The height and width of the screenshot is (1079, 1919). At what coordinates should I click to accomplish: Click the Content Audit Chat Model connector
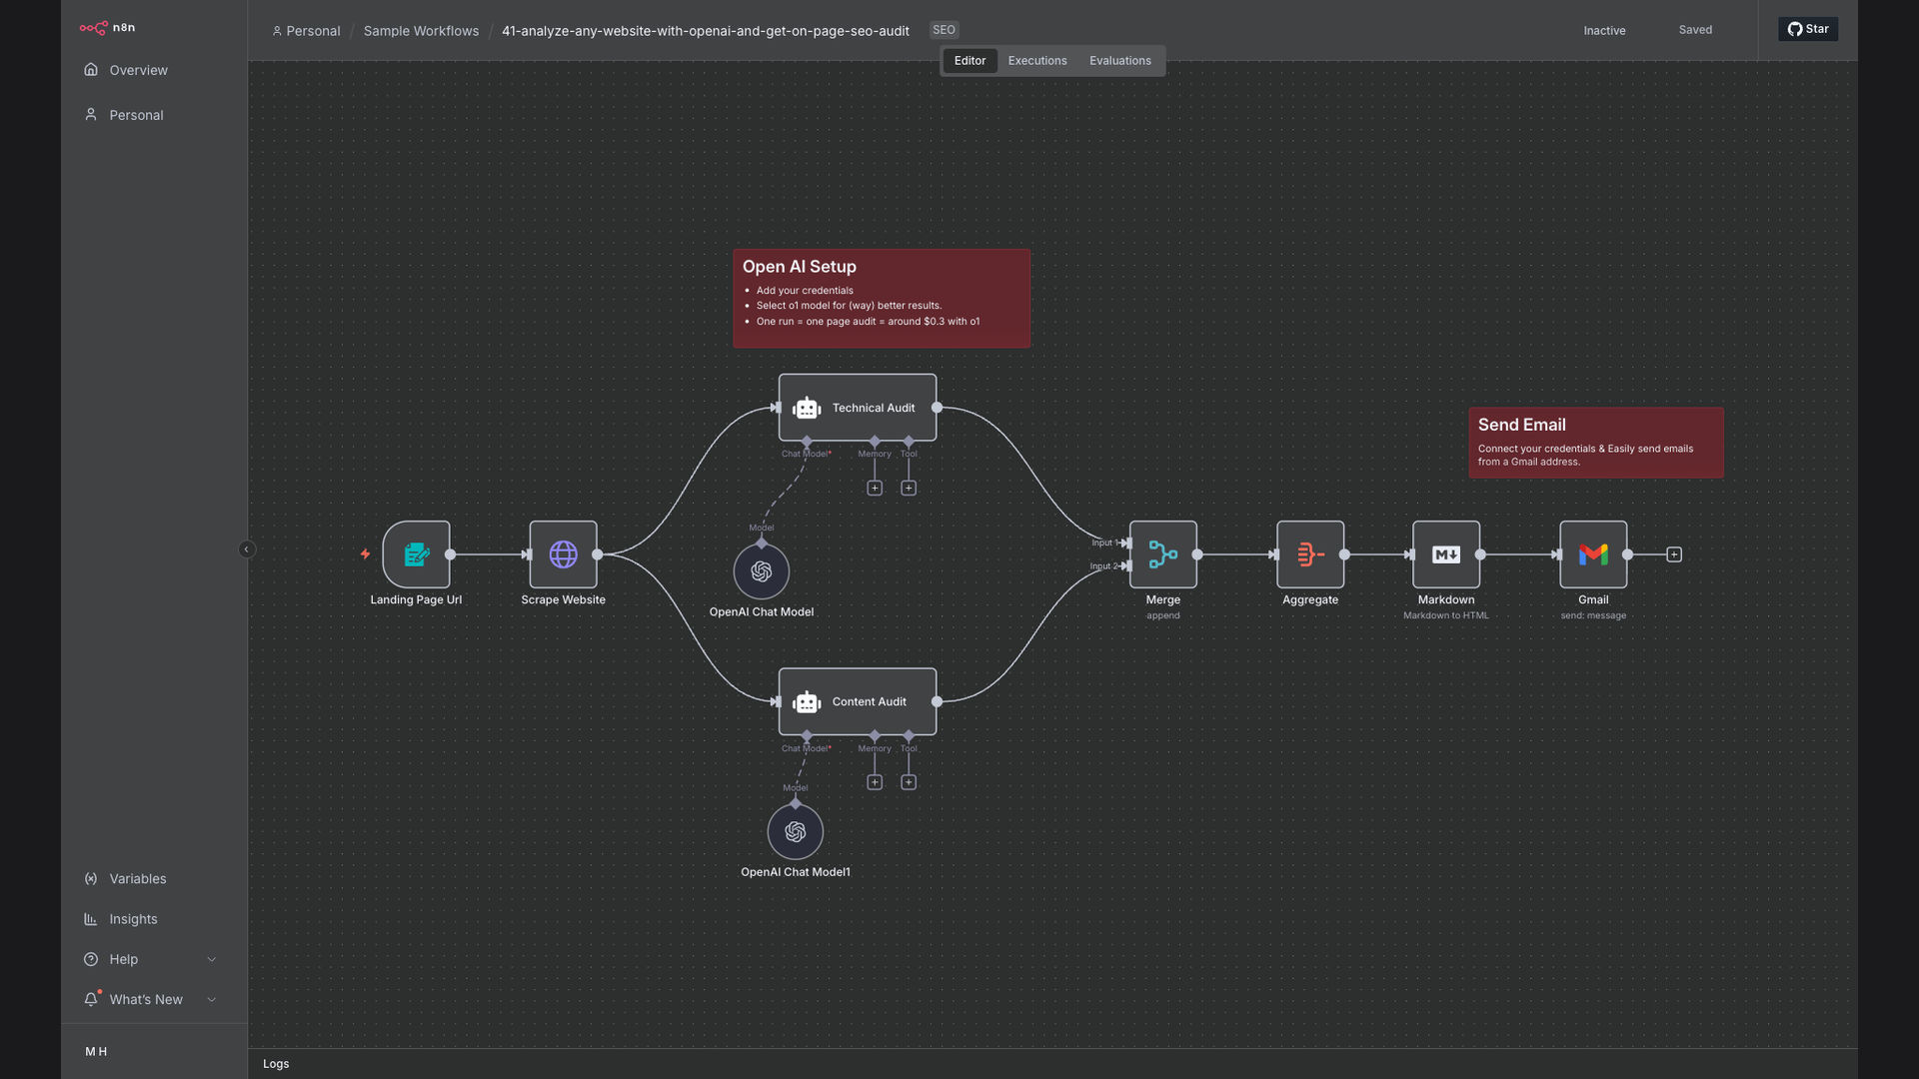[x=807, y=736]
